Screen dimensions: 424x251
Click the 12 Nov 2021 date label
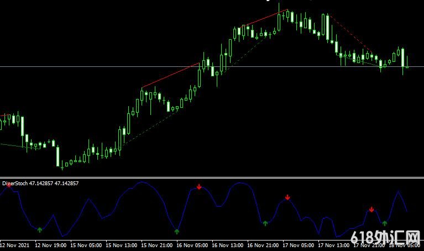coord(15,244)
